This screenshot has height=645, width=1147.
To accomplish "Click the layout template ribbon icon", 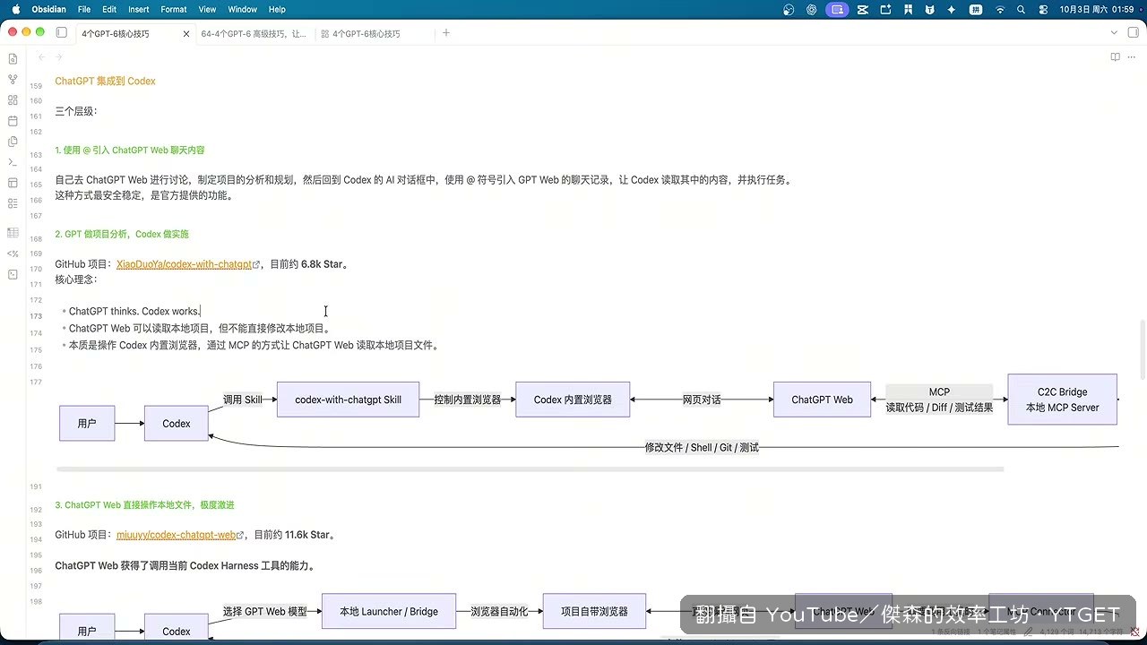I will click(13, 183).
